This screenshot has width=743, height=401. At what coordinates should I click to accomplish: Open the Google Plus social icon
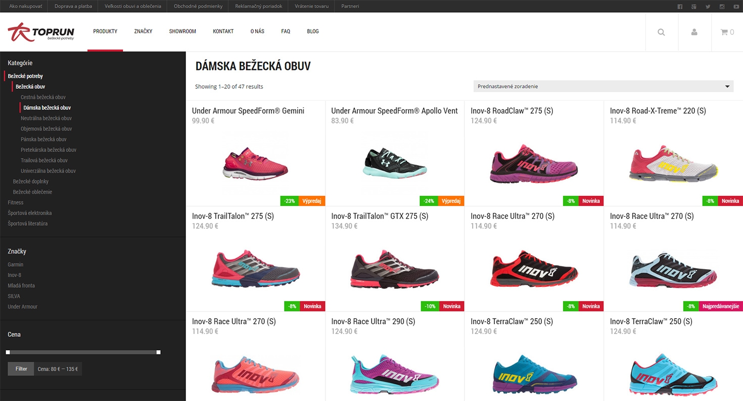(694, 7)
